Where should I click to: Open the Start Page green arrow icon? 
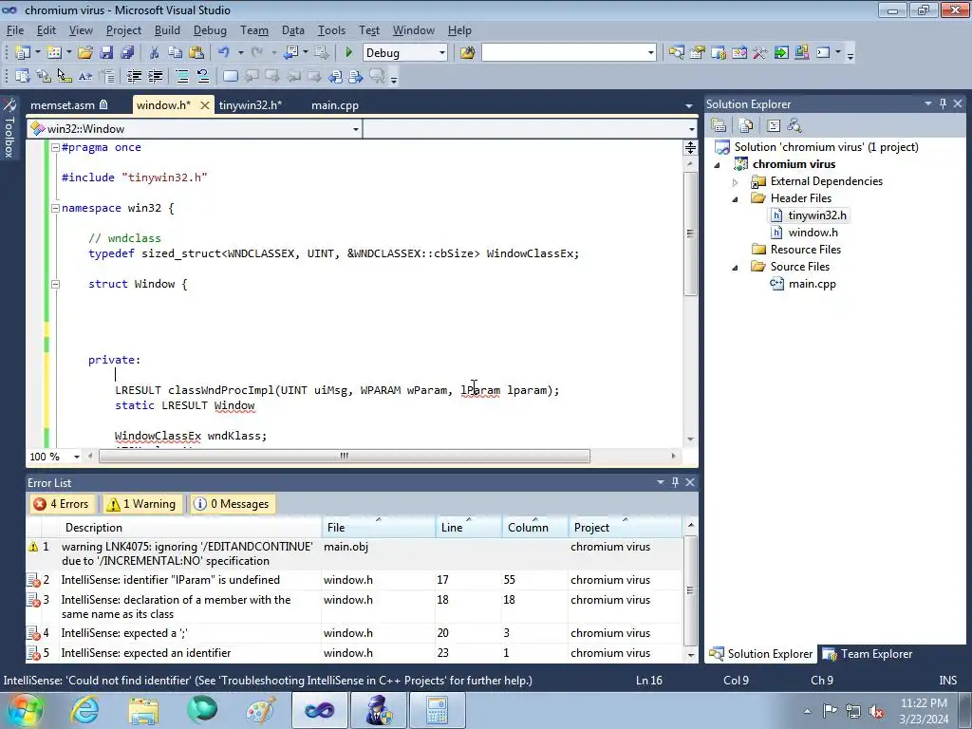pyautogui.click(x=781, y=53)
